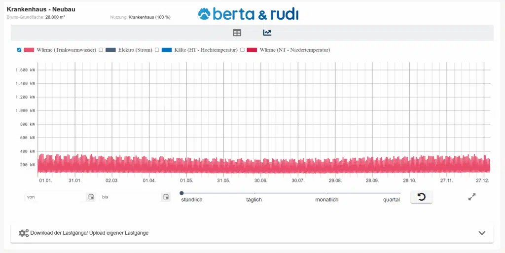
Task: Uncheck Wärme (Trinkwarmwasser) checkbox
Action: tap(19, 50)
